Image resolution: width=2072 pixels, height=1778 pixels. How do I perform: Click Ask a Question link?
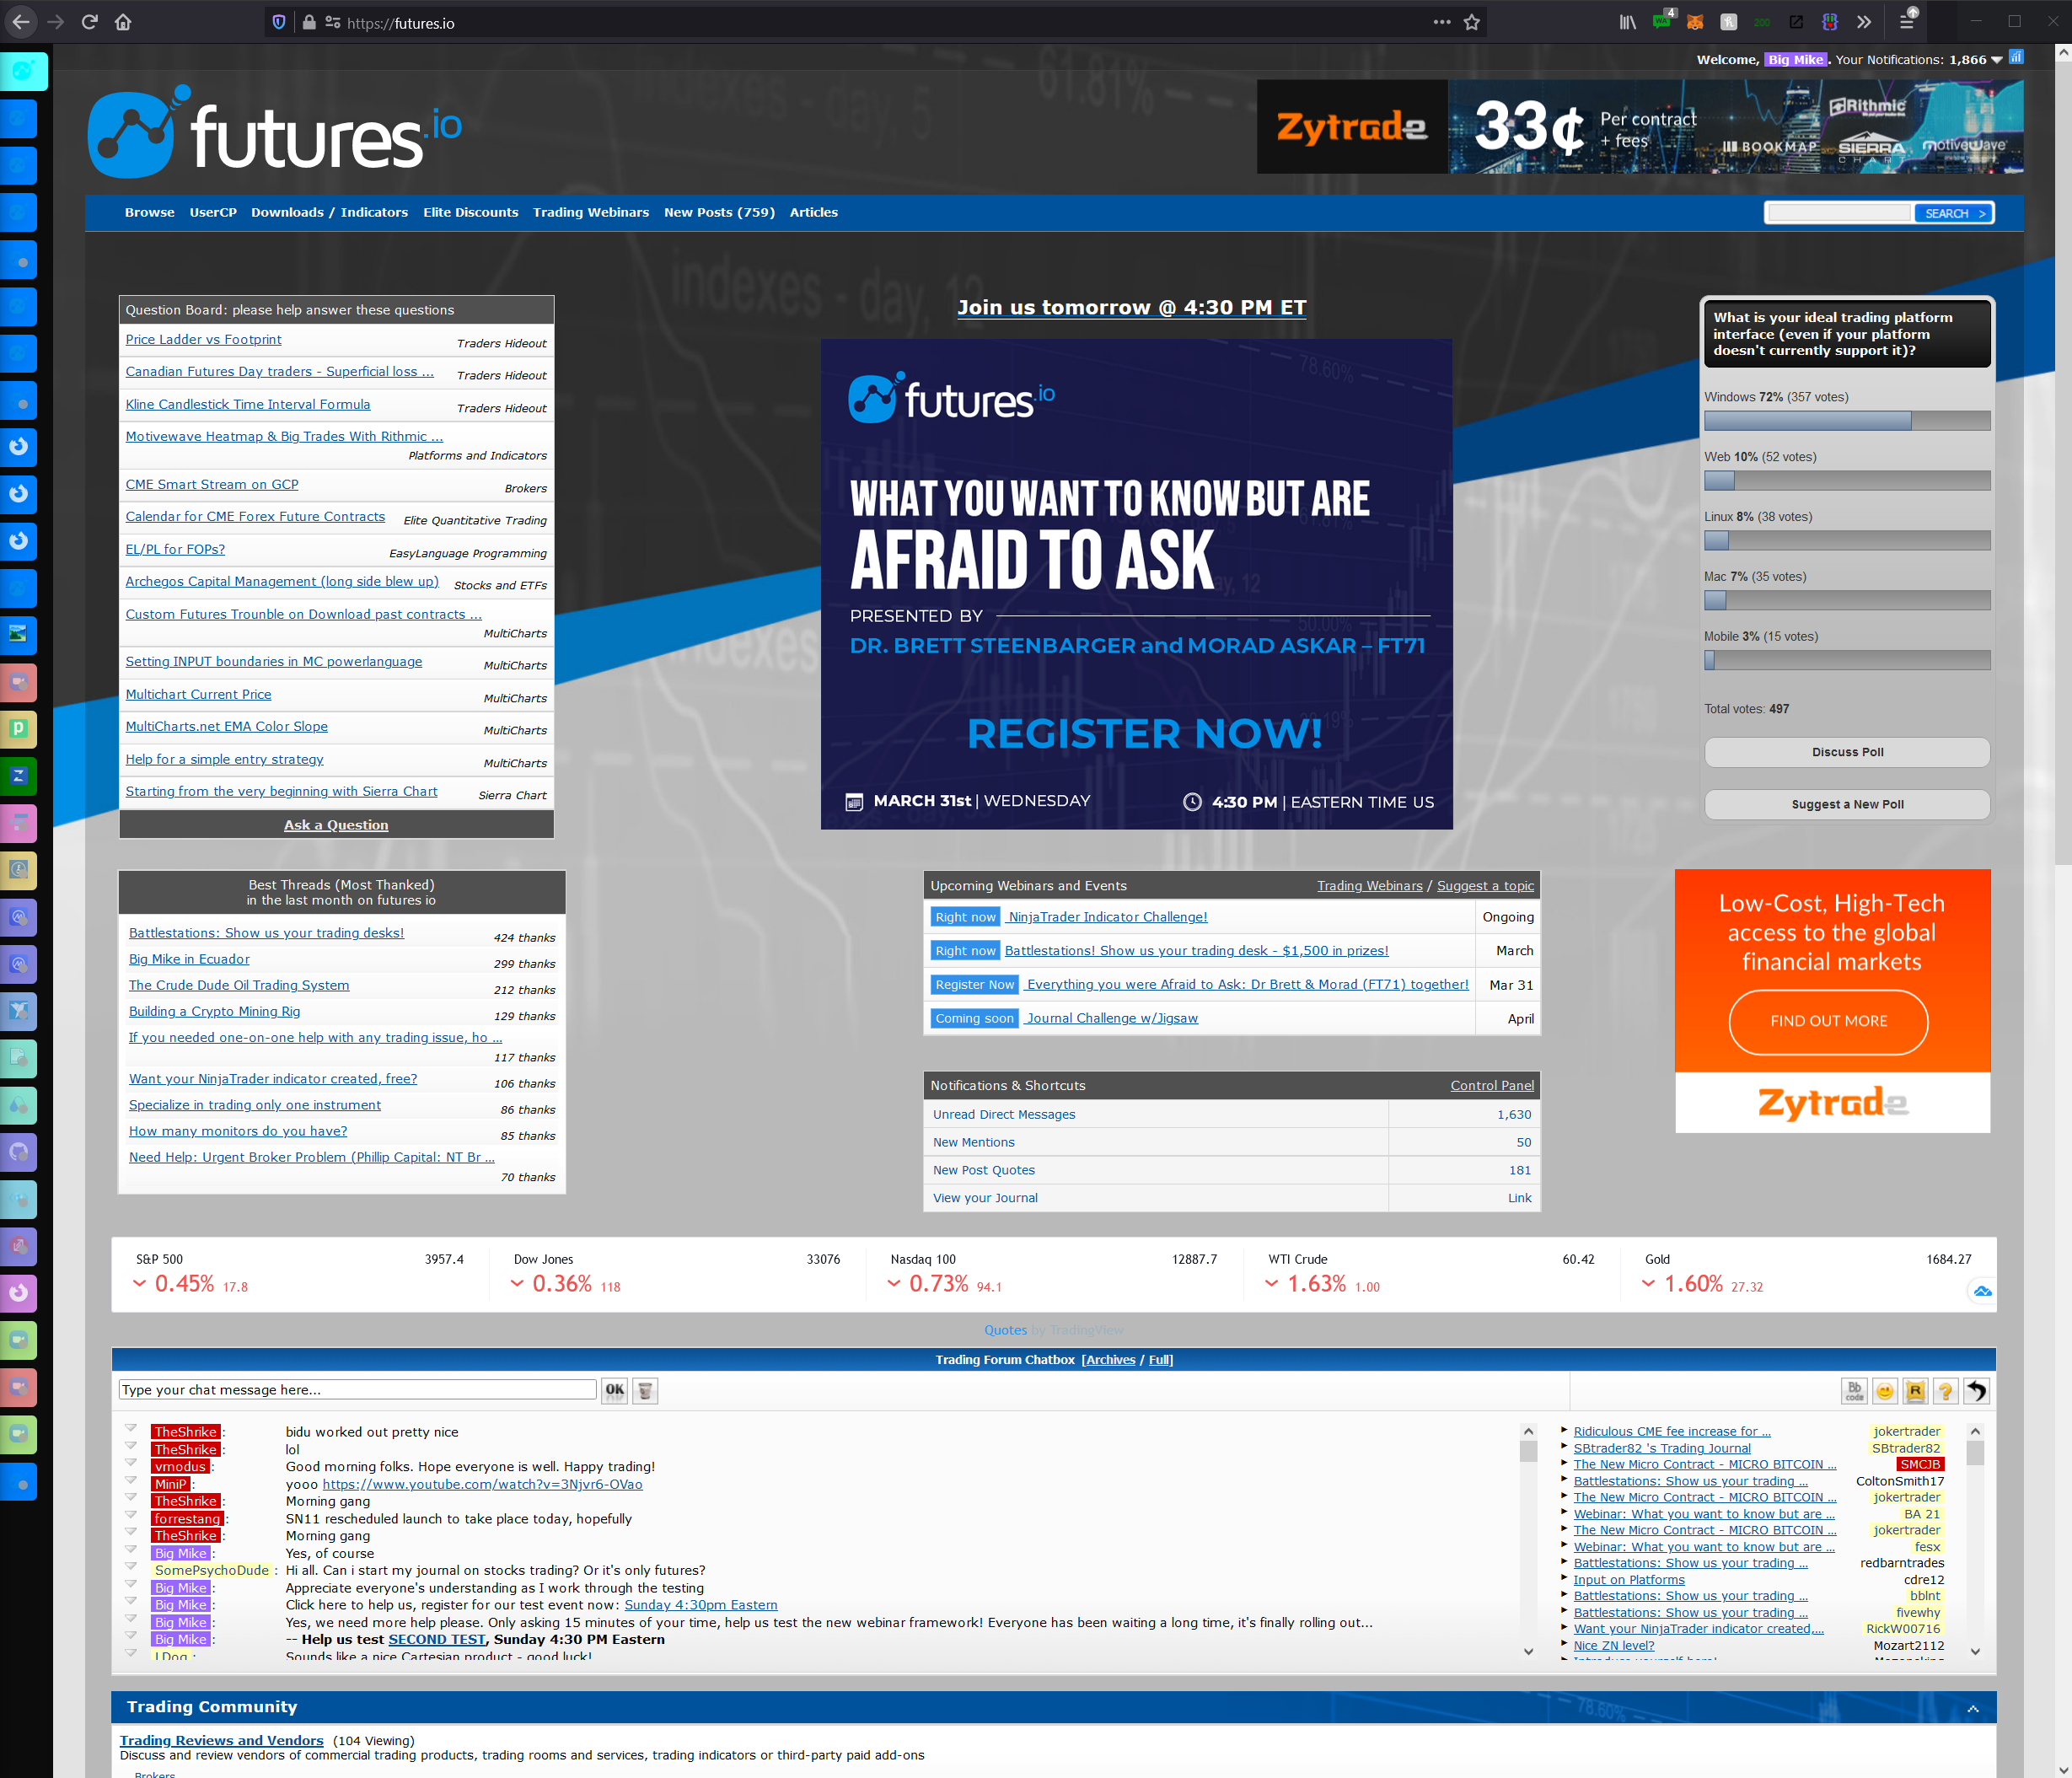pyautogui.click(x=336, y=825)
